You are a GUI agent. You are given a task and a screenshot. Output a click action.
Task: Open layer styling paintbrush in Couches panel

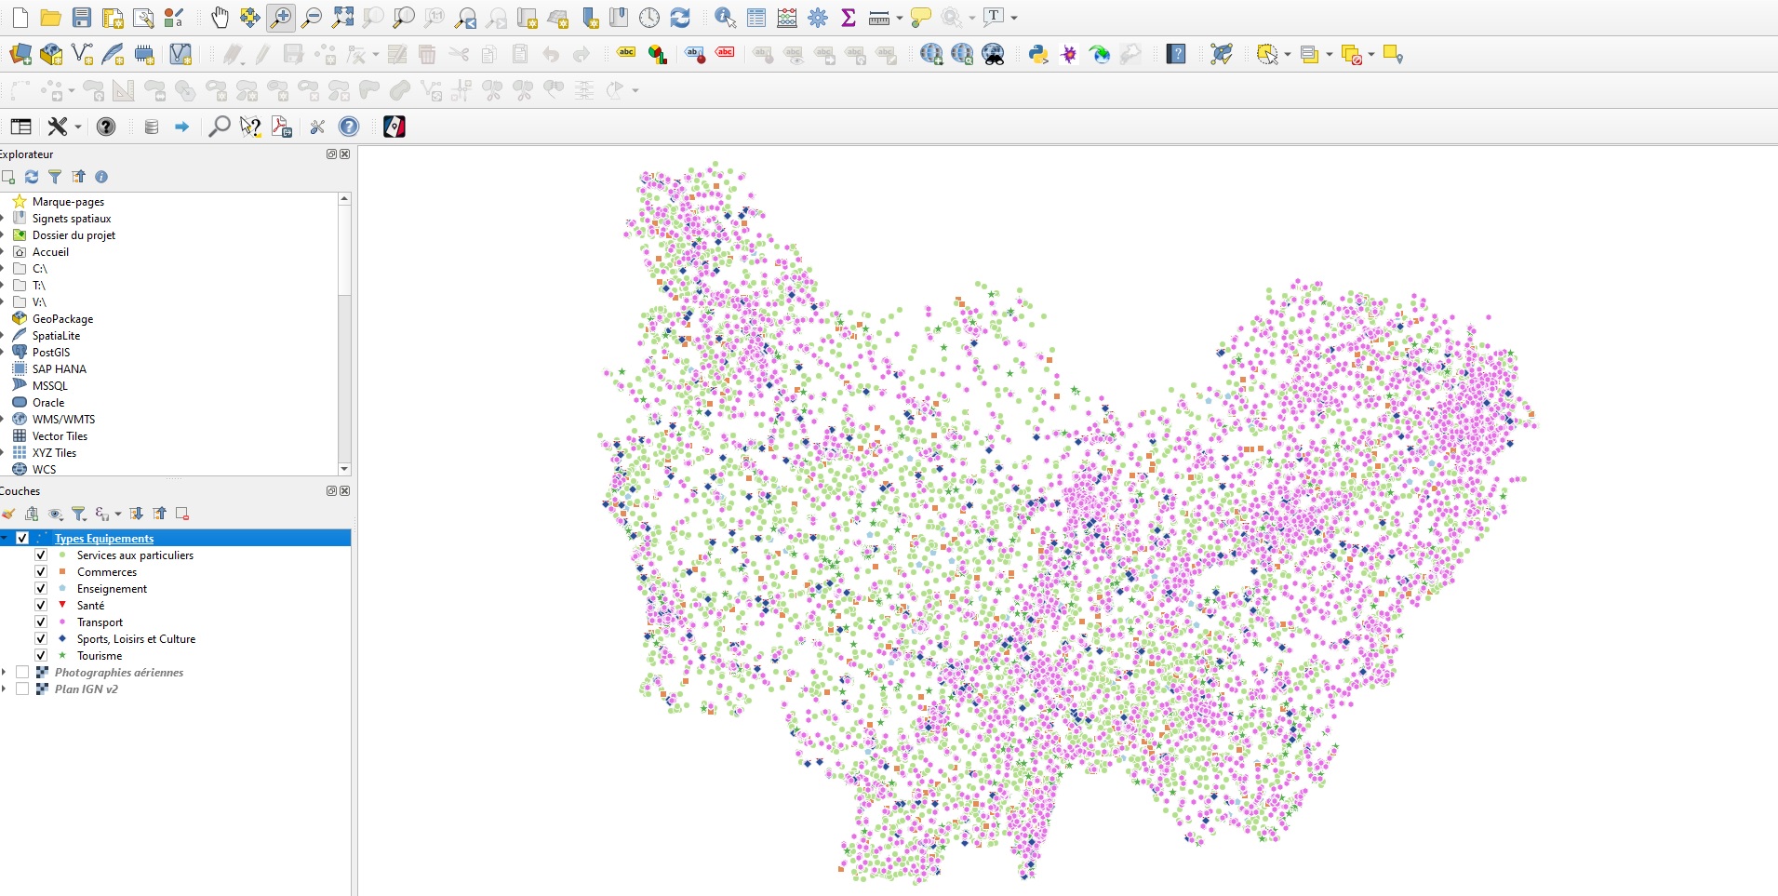pos(8,514)
